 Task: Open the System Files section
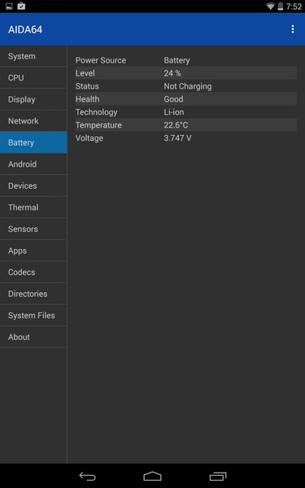[x=33, y=316]
